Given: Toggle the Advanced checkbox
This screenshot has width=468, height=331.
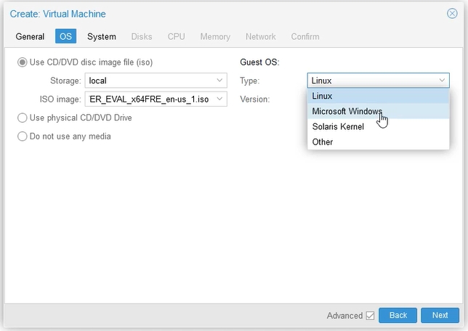Looking at the screenshot, I should pyautogui.click(x=370, y=316).
